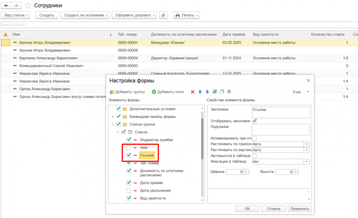Click the Список table icon in the tree
Screen dimensions: 358x218
click(130, 132)
